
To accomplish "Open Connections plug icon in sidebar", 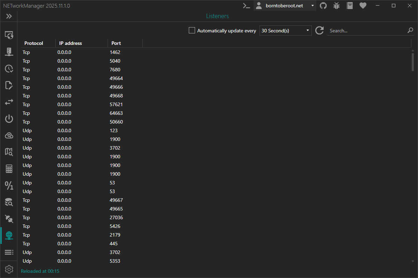I will [x=9, y=219].
